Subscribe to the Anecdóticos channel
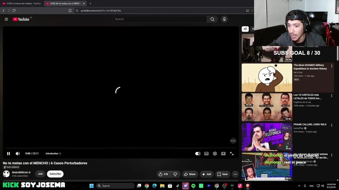The height and width of the screenshot is (190, 339). [55, 174]
